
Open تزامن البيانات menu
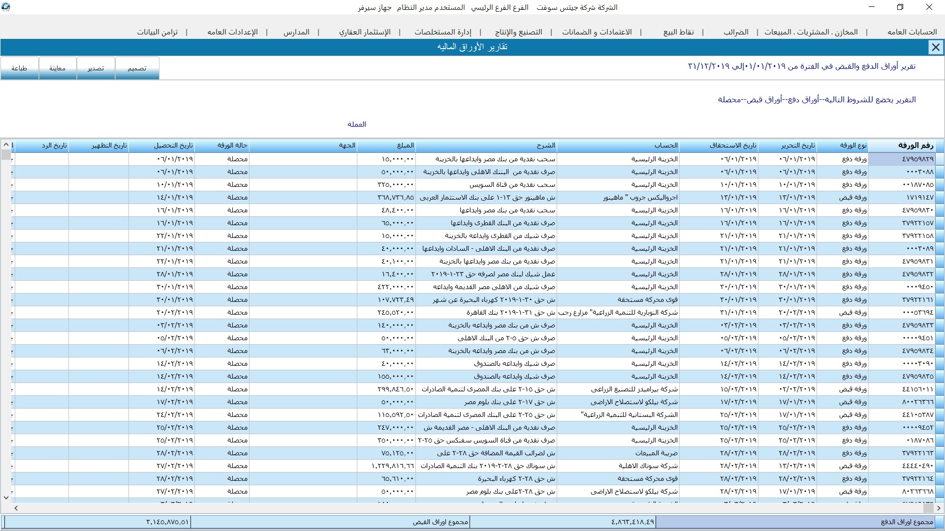[157, 32]
